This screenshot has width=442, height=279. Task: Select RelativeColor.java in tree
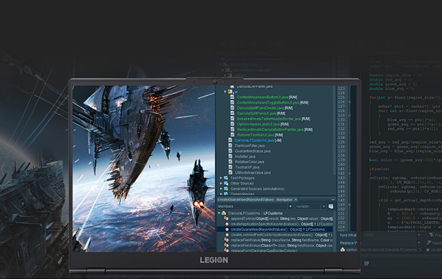click(x=249, y=162)
